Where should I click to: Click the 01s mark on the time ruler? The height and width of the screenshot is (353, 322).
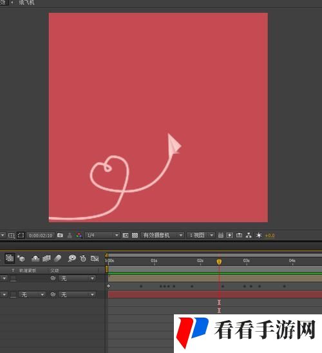coord(154,261)
